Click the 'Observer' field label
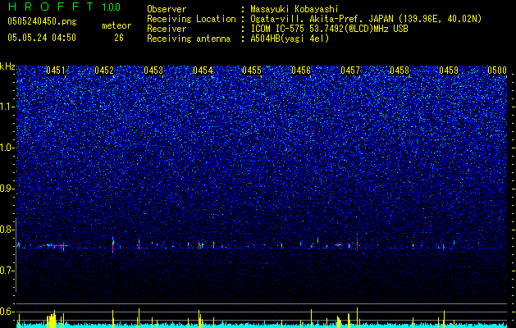Viewport: 516px width, 328px height. point(167,9)
